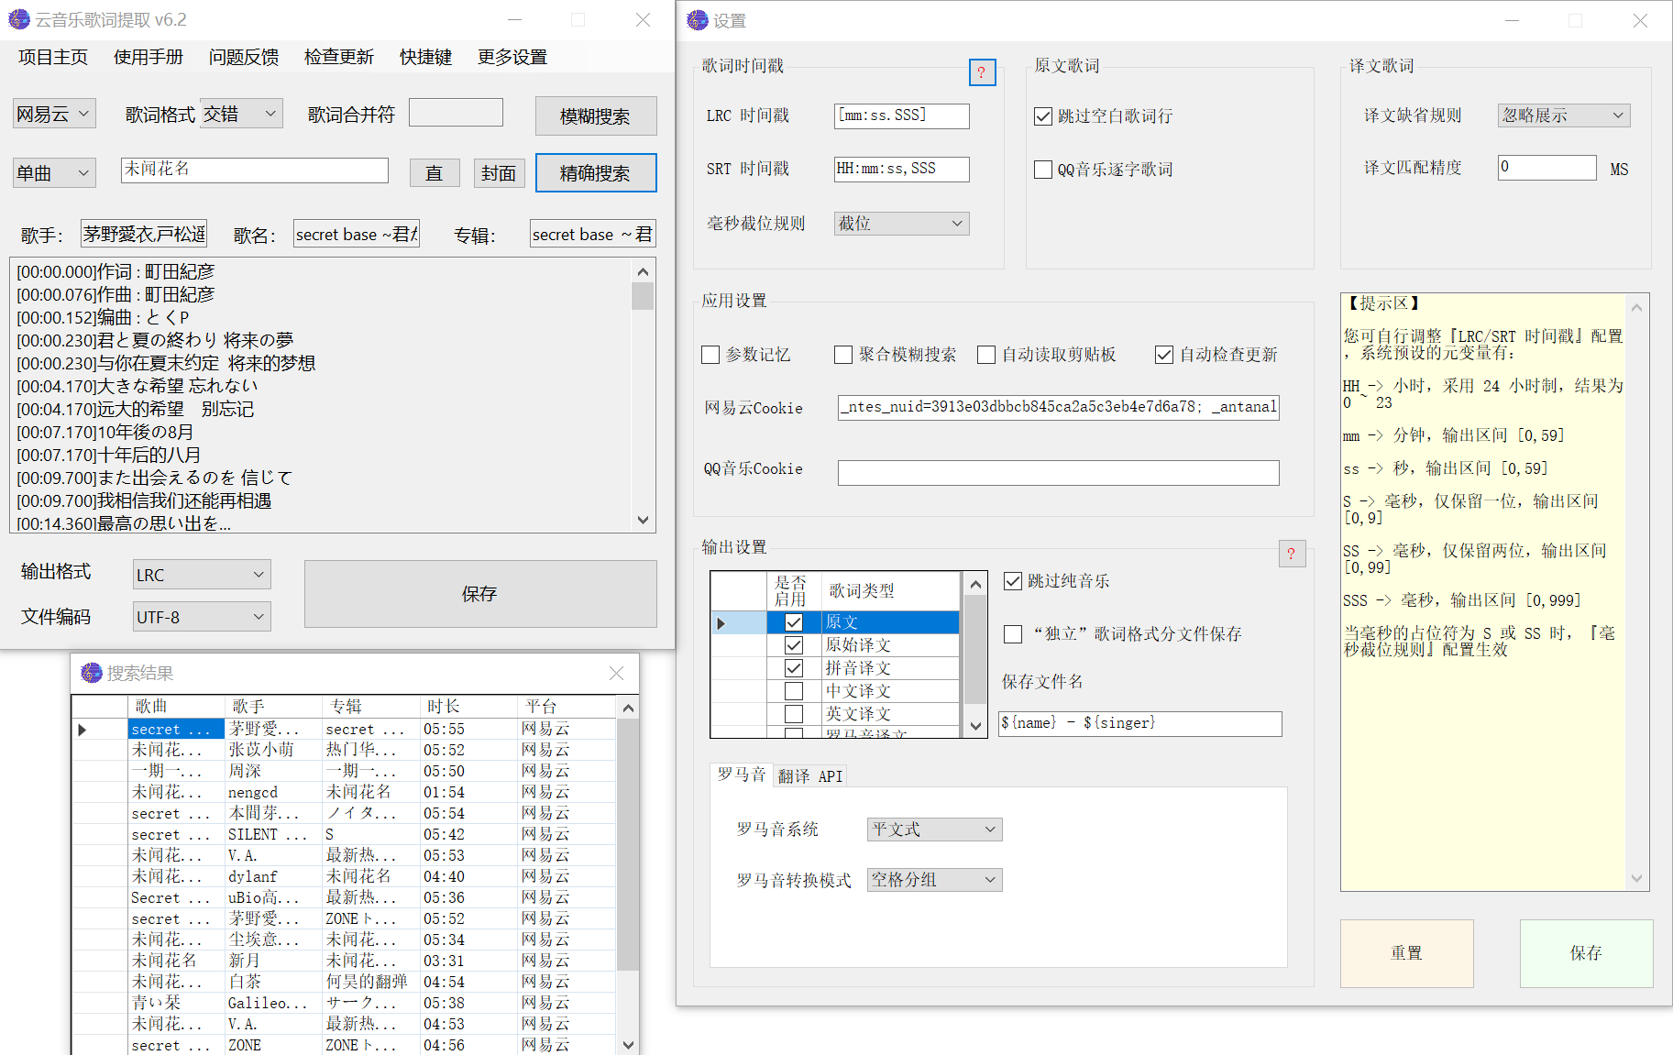The height and width of the screenshot is (1055, 1673).
Task: Select the 原文 lyric type row
Action: pyautogui.click(x=836, y=622)
